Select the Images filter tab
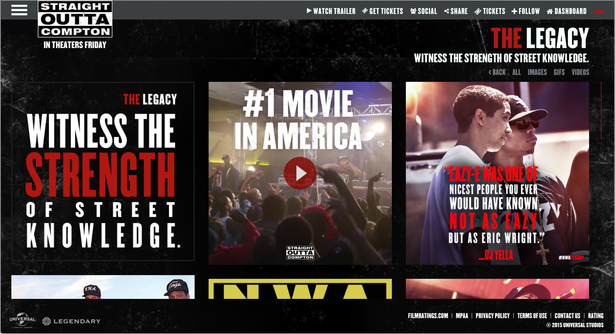This screenshot has height=334, width=615. 537,72
